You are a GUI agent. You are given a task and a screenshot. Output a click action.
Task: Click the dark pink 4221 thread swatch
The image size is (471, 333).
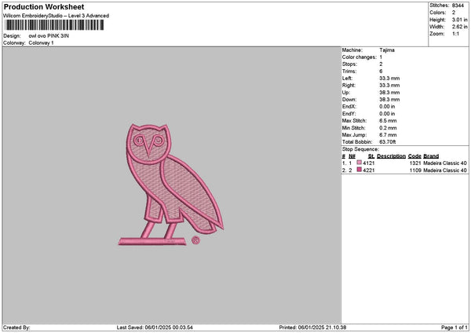[x=359, y=170]
